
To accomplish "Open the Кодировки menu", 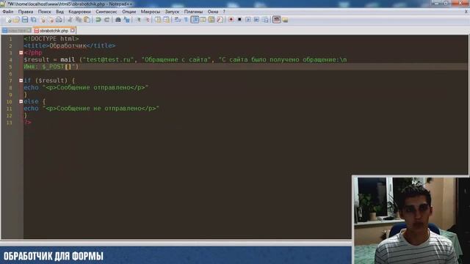I will pyautogui.click(x=79, y=12).
